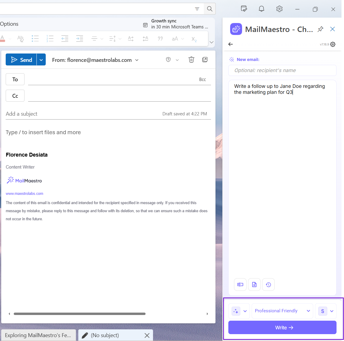Switch to Exploring MailMaestro's Fe... tab
The height and width of the screenshot is (341, 344).
click(38, 335)
